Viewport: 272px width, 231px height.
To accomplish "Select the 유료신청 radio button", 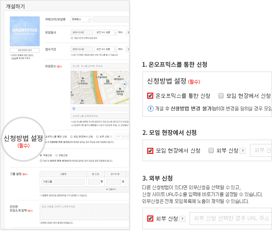I will click(x=57, y=155).
